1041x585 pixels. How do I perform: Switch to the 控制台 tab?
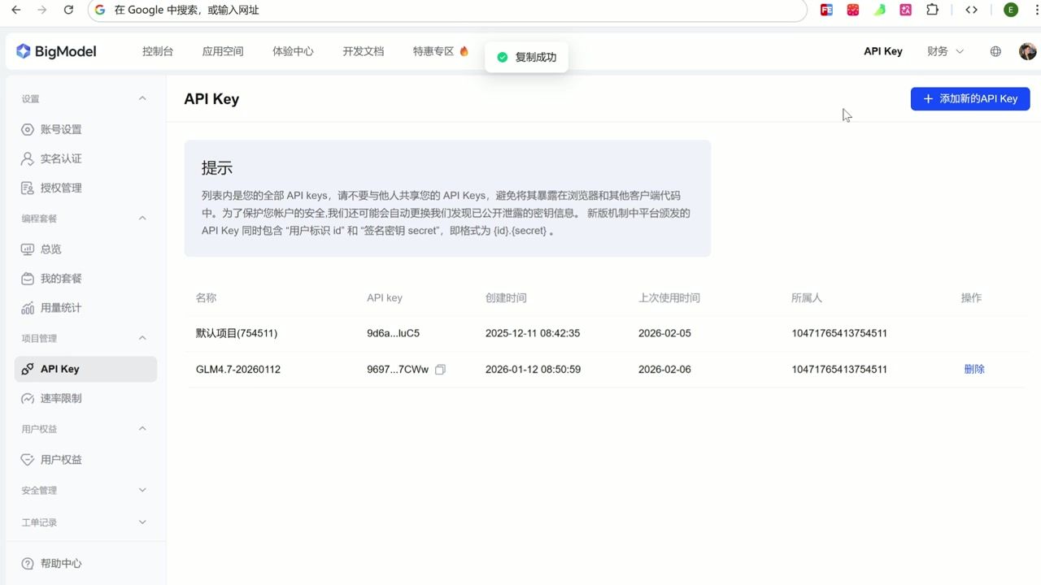[x=157, y=51]
